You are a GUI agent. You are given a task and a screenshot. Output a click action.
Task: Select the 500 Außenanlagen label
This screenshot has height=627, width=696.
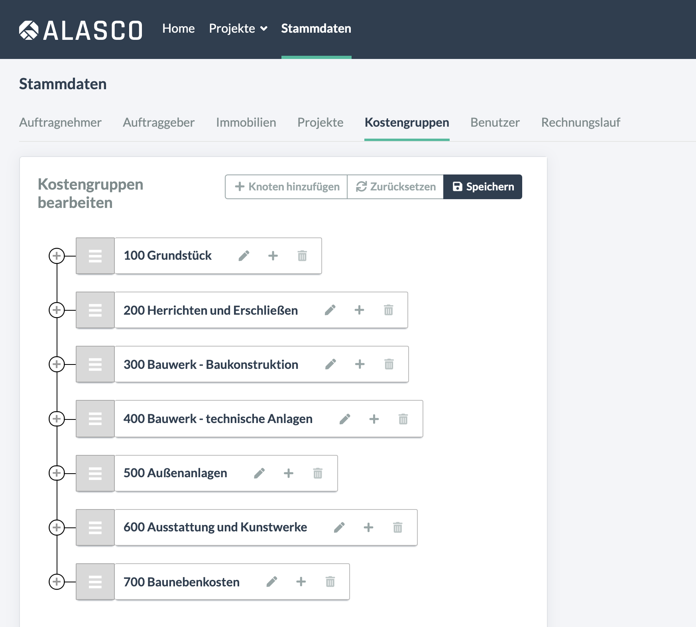(175, 473)
